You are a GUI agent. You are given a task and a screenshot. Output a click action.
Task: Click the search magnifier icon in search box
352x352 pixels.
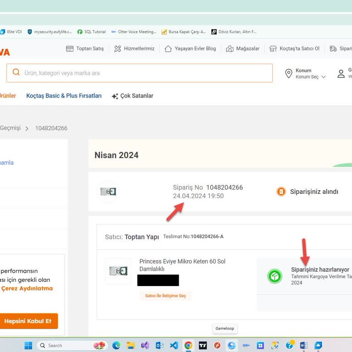tap(16, 72)
